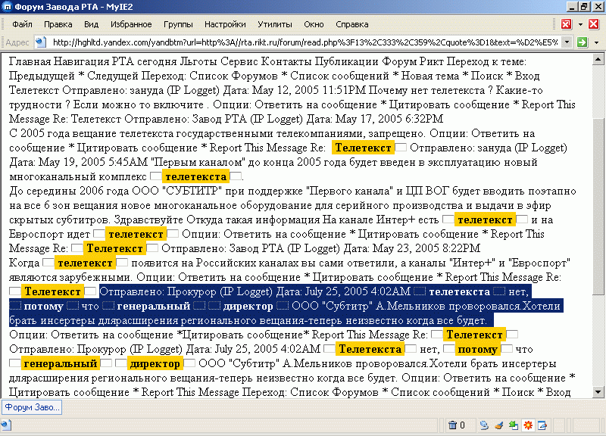Close the current tab with the red X icon
This screenshot has height=436, width=606.
tap(594, 24)
